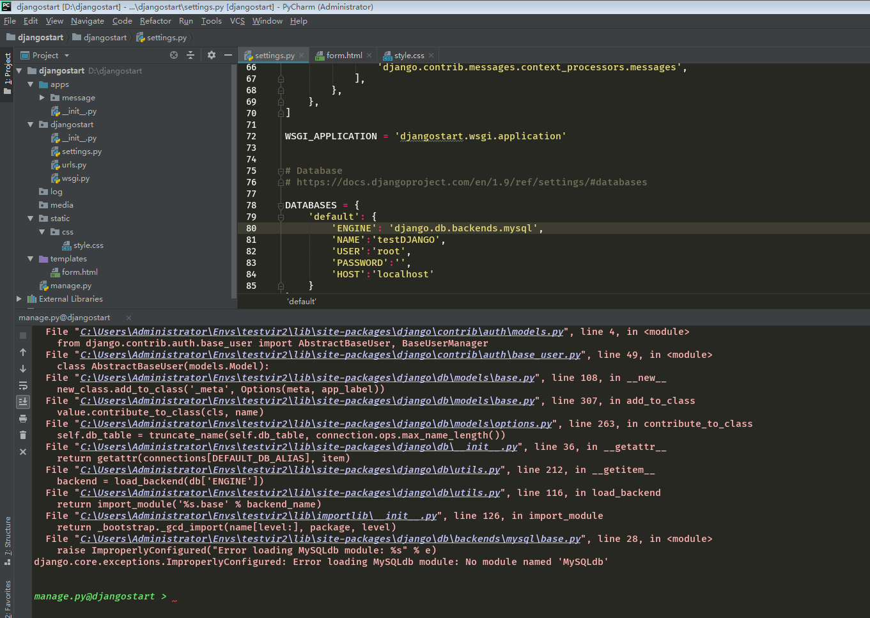Open Project panel settings gear
The width and height of the screenshot is (870, 618).
click(212, 56)
